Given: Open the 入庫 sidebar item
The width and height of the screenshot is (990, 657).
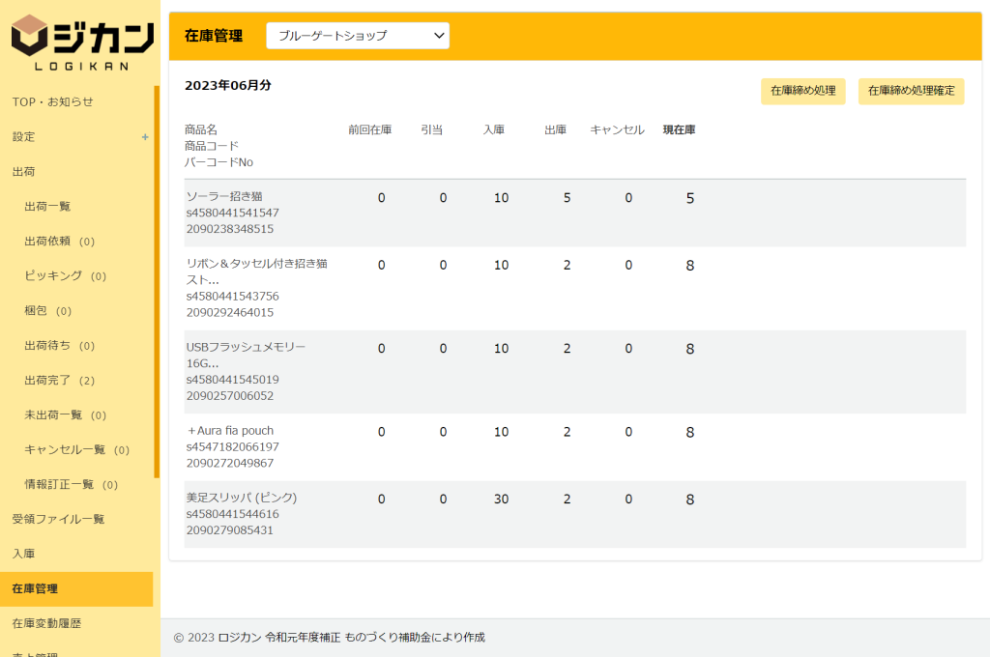Looking at the screenshot, I should tap(23, 554).
